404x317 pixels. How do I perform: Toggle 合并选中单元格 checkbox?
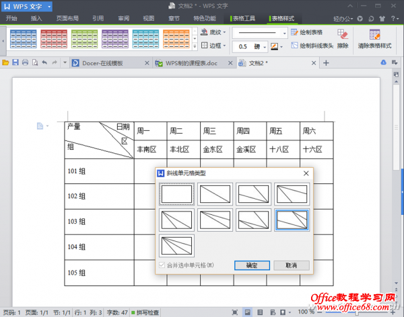tap(162, 265)
